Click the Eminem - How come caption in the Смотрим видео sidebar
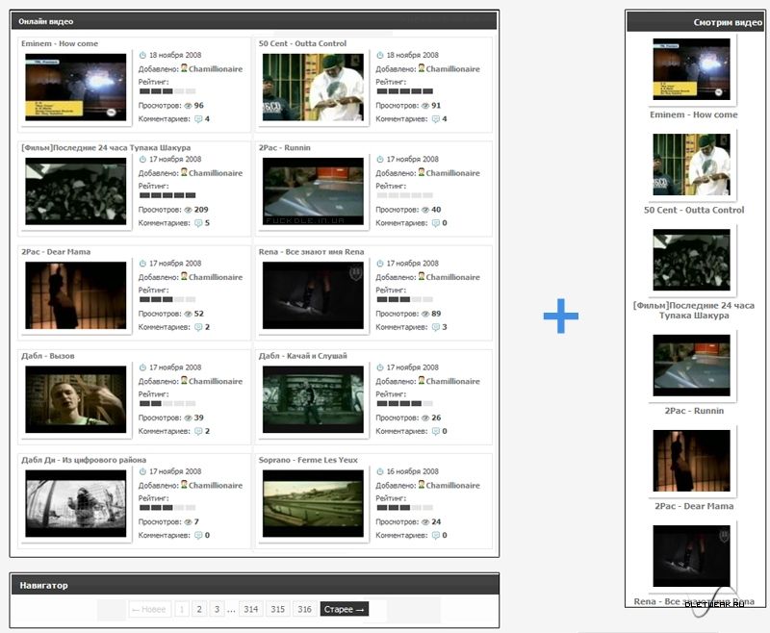770x633 pixels. [693, 114]
